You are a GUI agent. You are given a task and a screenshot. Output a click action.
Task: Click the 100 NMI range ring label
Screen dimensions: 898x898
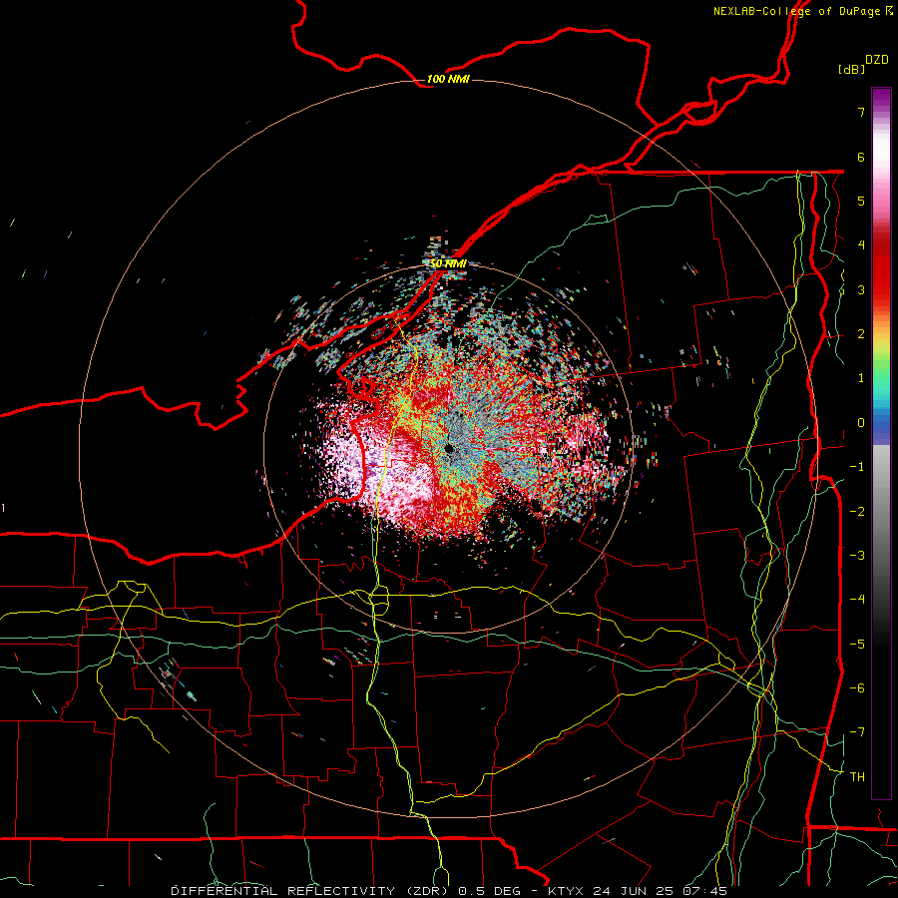click(x=448, y=79)
